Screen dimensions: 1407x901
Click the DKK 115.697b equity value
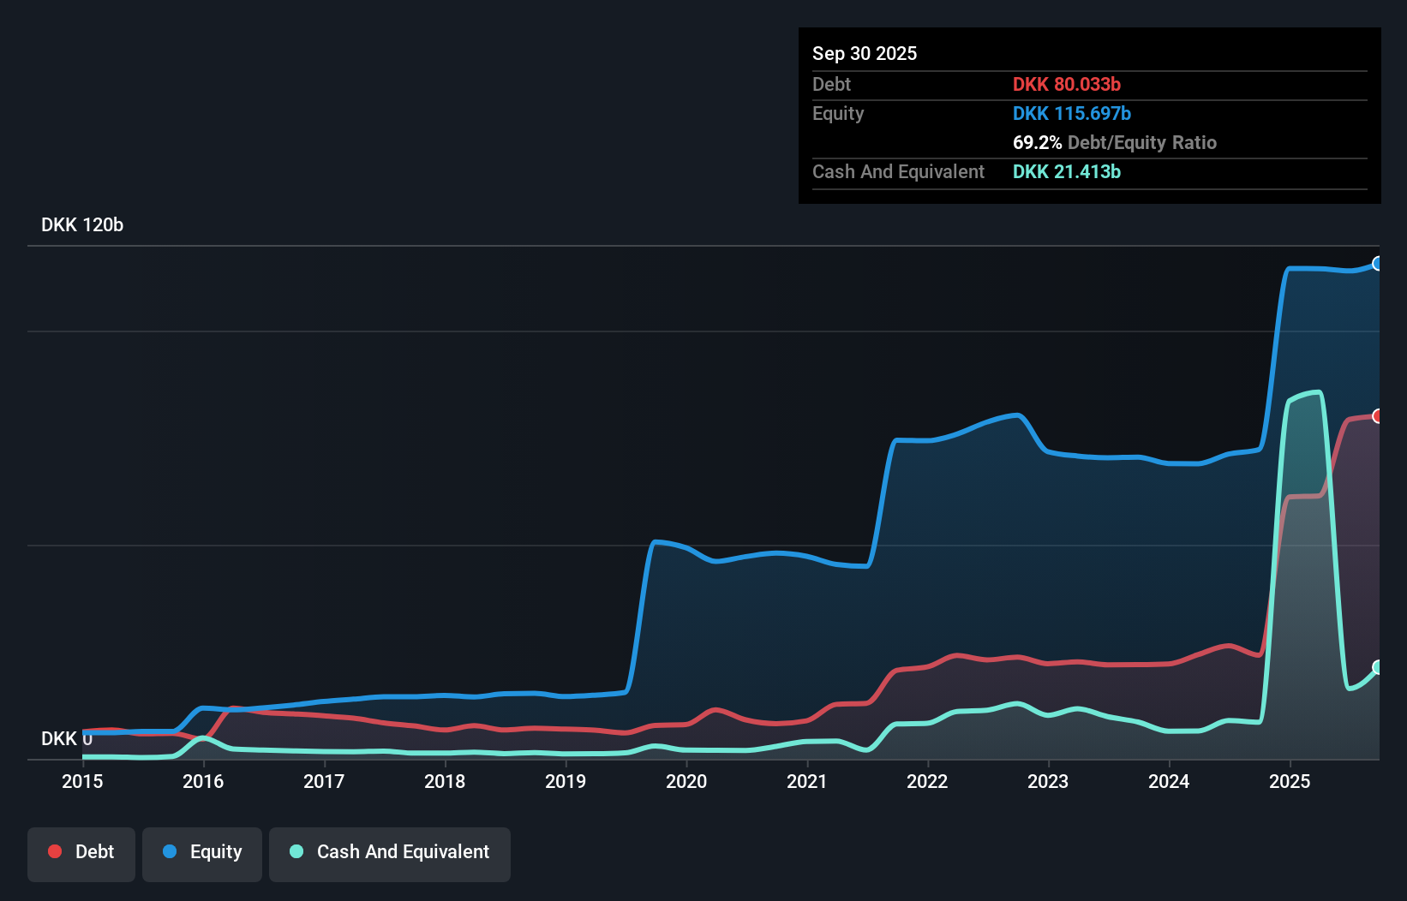[1072, 113]
